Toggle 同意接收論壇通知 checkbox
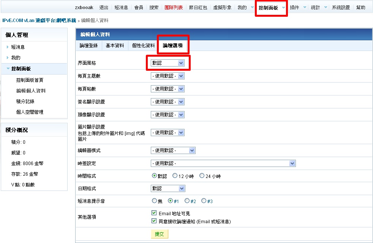The width and height of the screenshot is (373, 243). [154, 221]
